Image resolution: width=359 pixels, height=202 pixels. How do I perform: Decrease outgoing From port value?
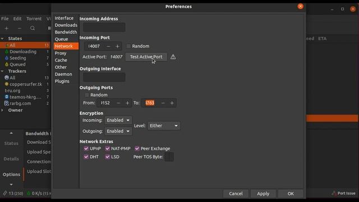pyautogui.click(x=118, y=103)
